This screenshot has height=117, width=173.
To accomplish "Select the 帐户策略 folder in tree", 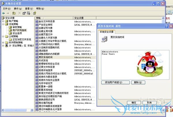I will (x=14, y=21).
